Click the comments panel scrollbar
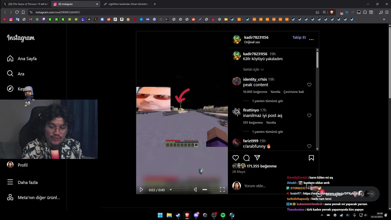The width and height of the screenshot is (391, 220). pyautogui.click(x=317, y=60)
